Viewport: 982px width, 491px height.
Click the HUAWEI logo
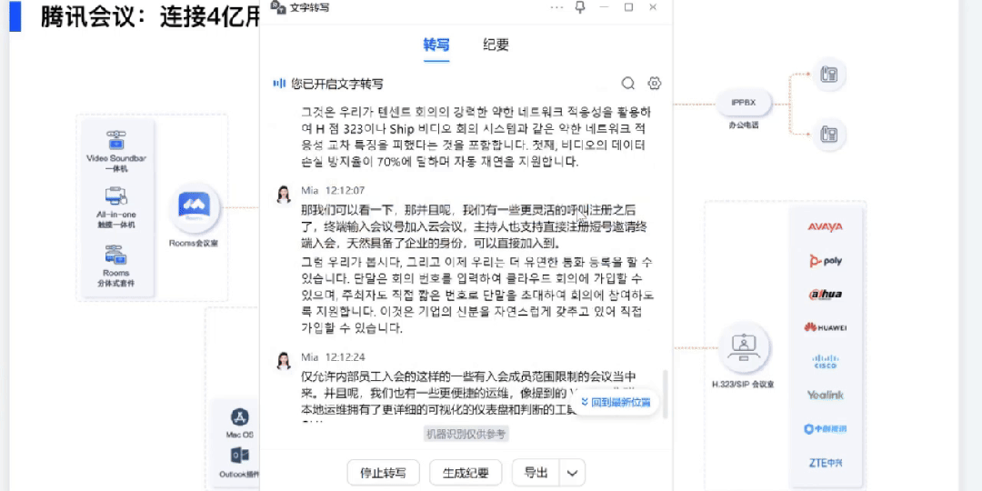point(826,327)
